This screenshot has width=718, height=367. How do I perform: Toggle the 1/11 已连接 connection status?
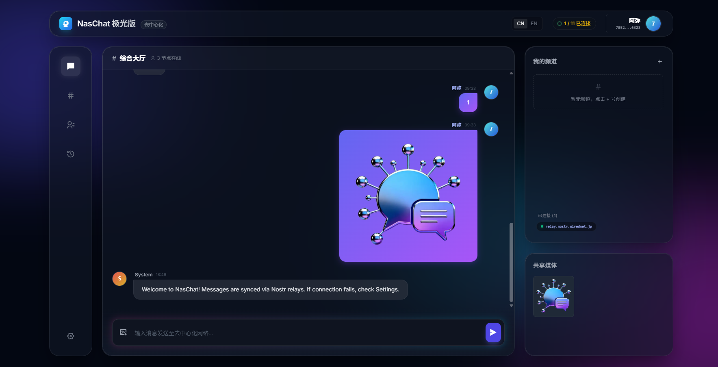[x=574, y=23]
